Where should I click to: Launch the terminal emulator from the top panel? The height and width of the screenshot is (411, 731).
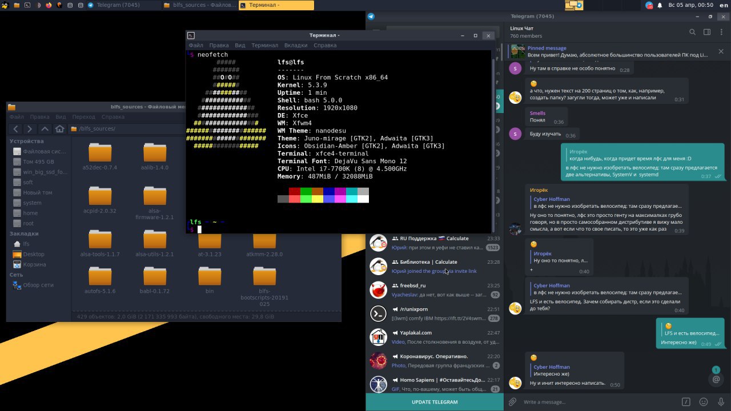coord(27,5)
